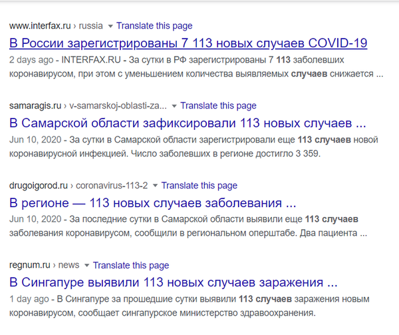Click snippet line 'заболевания коронавирусом, сообщили в региональном оперштабе'
This screenshot has width=399, height=335.
click(x=188, y=233)
